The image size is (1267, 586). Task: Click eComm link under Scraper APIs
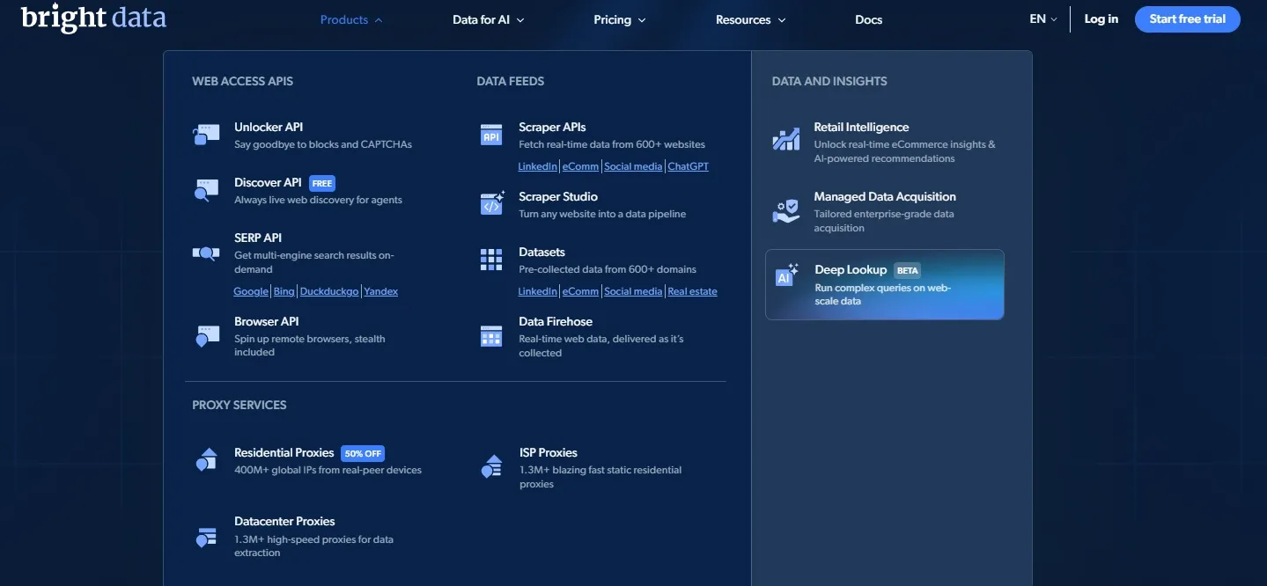[580, 166]
